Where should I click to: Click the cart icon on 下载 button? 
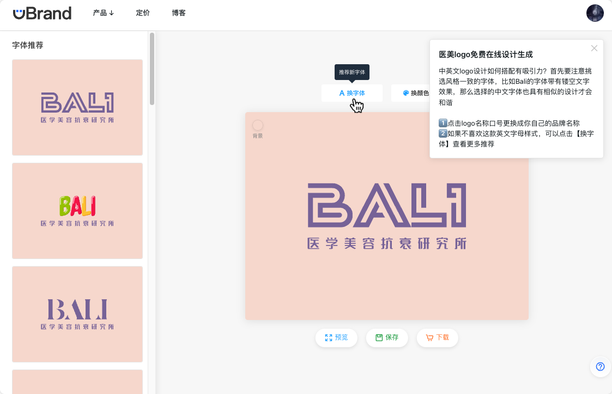coord(428,337)
